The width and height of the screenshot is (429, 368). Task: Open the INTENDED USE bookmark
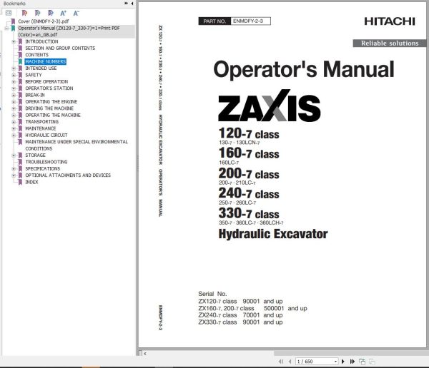pos(41,68)
